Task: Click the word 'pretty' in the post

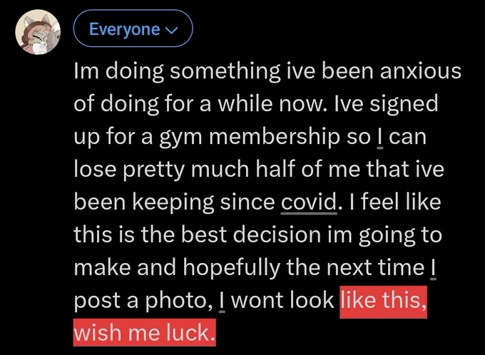Action: pos(155,170)
